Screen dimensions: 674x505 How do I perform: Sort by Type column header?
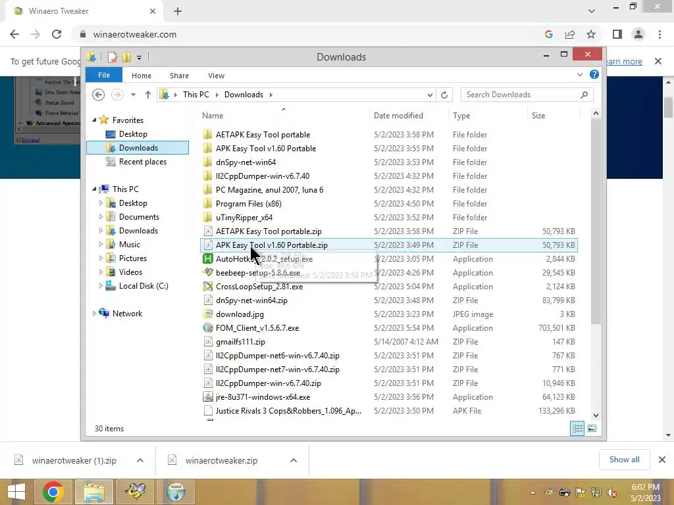pyautogui.click(x=488, y=116)
